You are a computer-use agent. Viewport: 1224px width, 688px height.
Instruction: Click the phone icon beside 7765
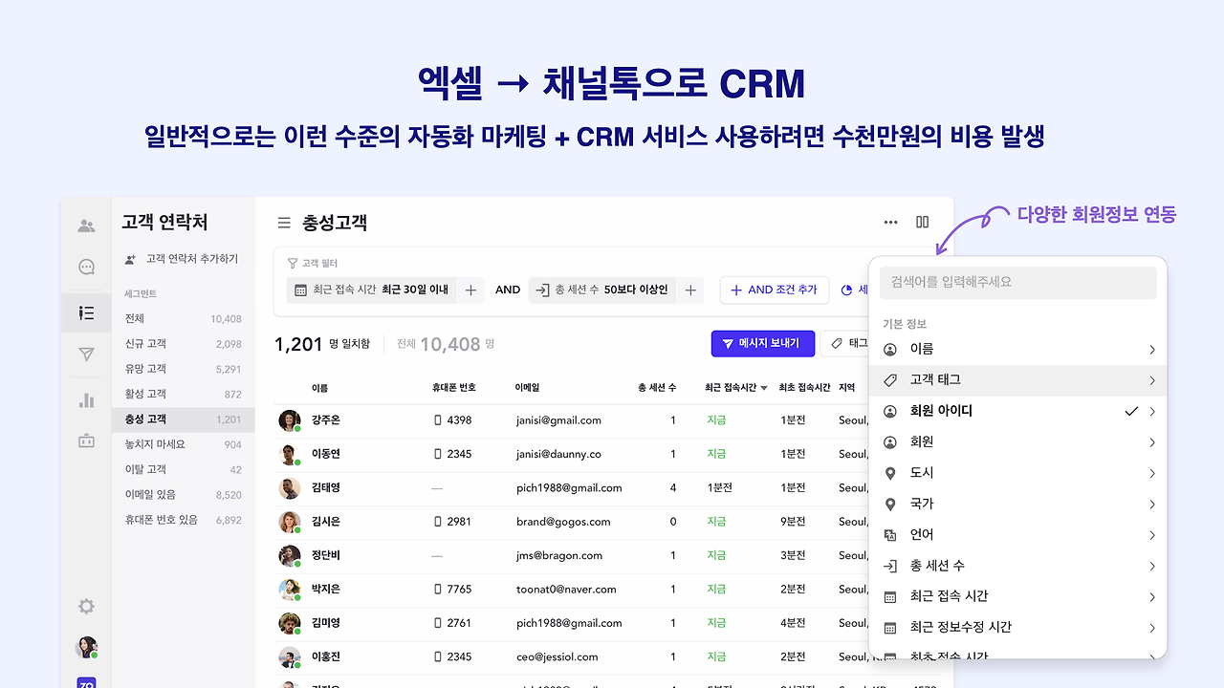tap(439, 590)
